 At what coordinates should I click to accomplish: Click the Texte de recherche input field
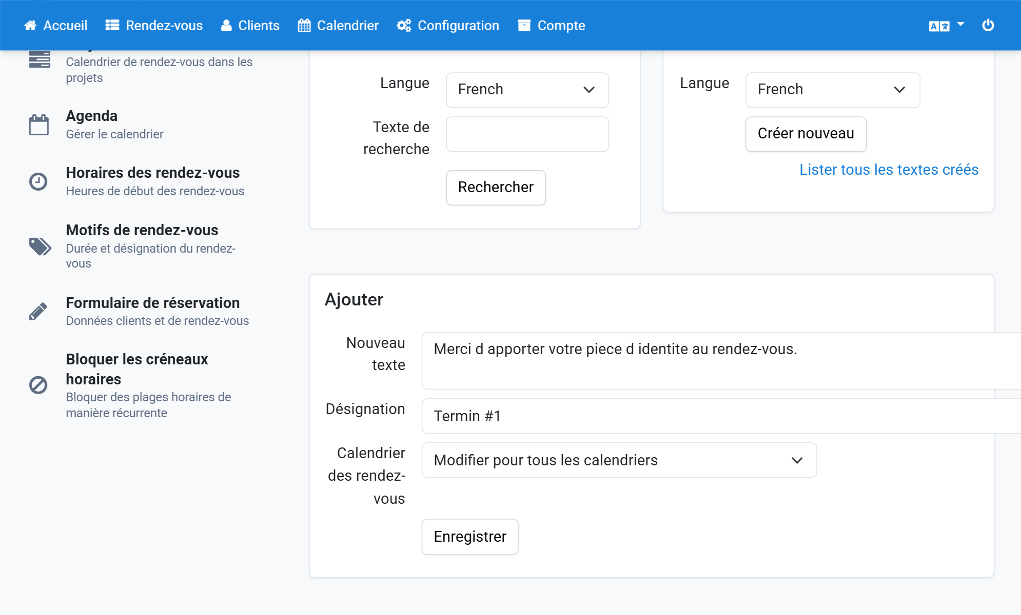click(x=527, y=134)
